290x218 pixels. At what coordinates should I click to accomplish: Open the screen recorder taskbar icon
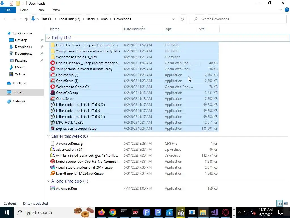click(x=135, y=212)
